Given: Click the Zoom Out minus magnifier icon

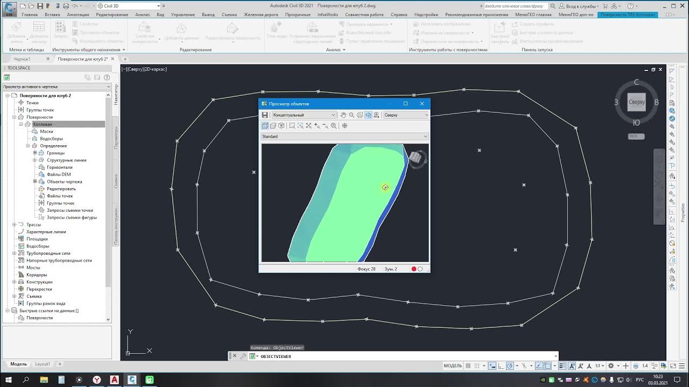Looking at the screenshot, I should (325, 126).
